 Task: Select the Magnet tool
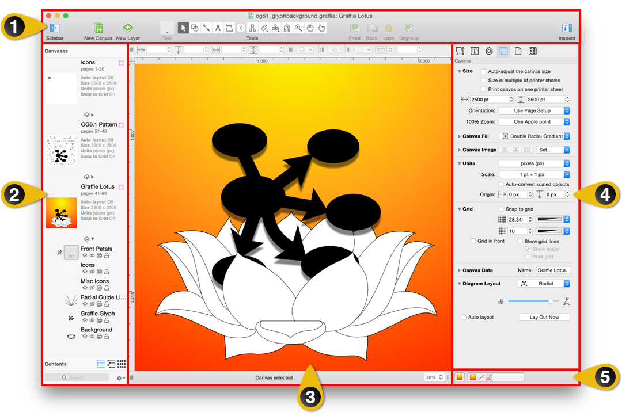click(x=287, y=28)
